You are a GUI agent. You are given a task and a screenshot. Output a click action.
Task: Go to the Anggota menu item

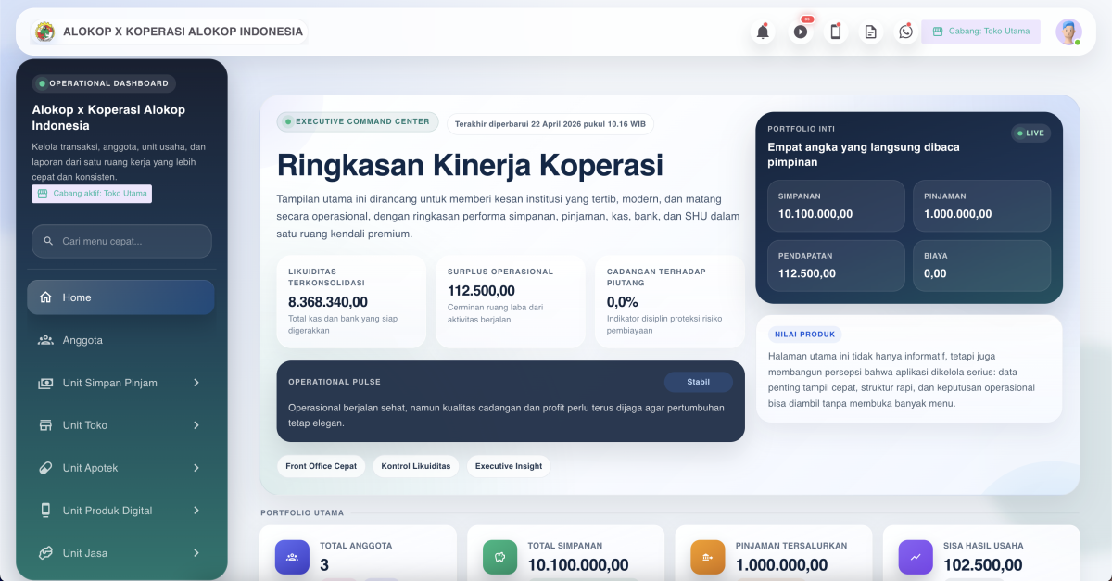click(x=82, y=340)
